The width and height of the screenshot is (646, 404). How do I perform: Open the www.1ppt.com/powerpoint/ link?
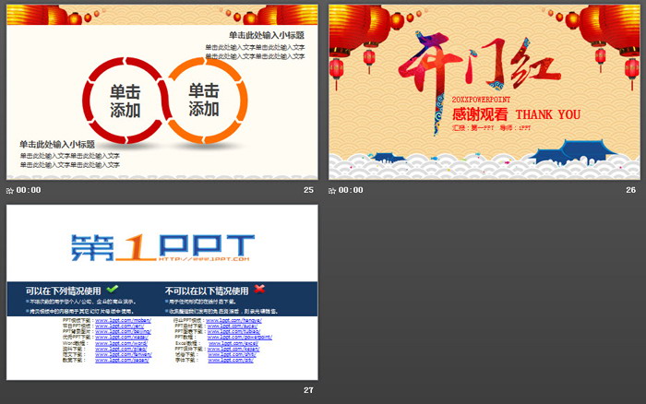(x=239, y=337)
